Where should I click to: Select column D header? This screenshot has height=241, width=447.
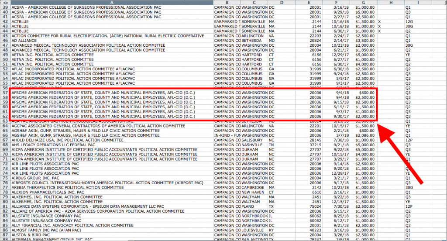pyautogui.click(x=282, y=3)
